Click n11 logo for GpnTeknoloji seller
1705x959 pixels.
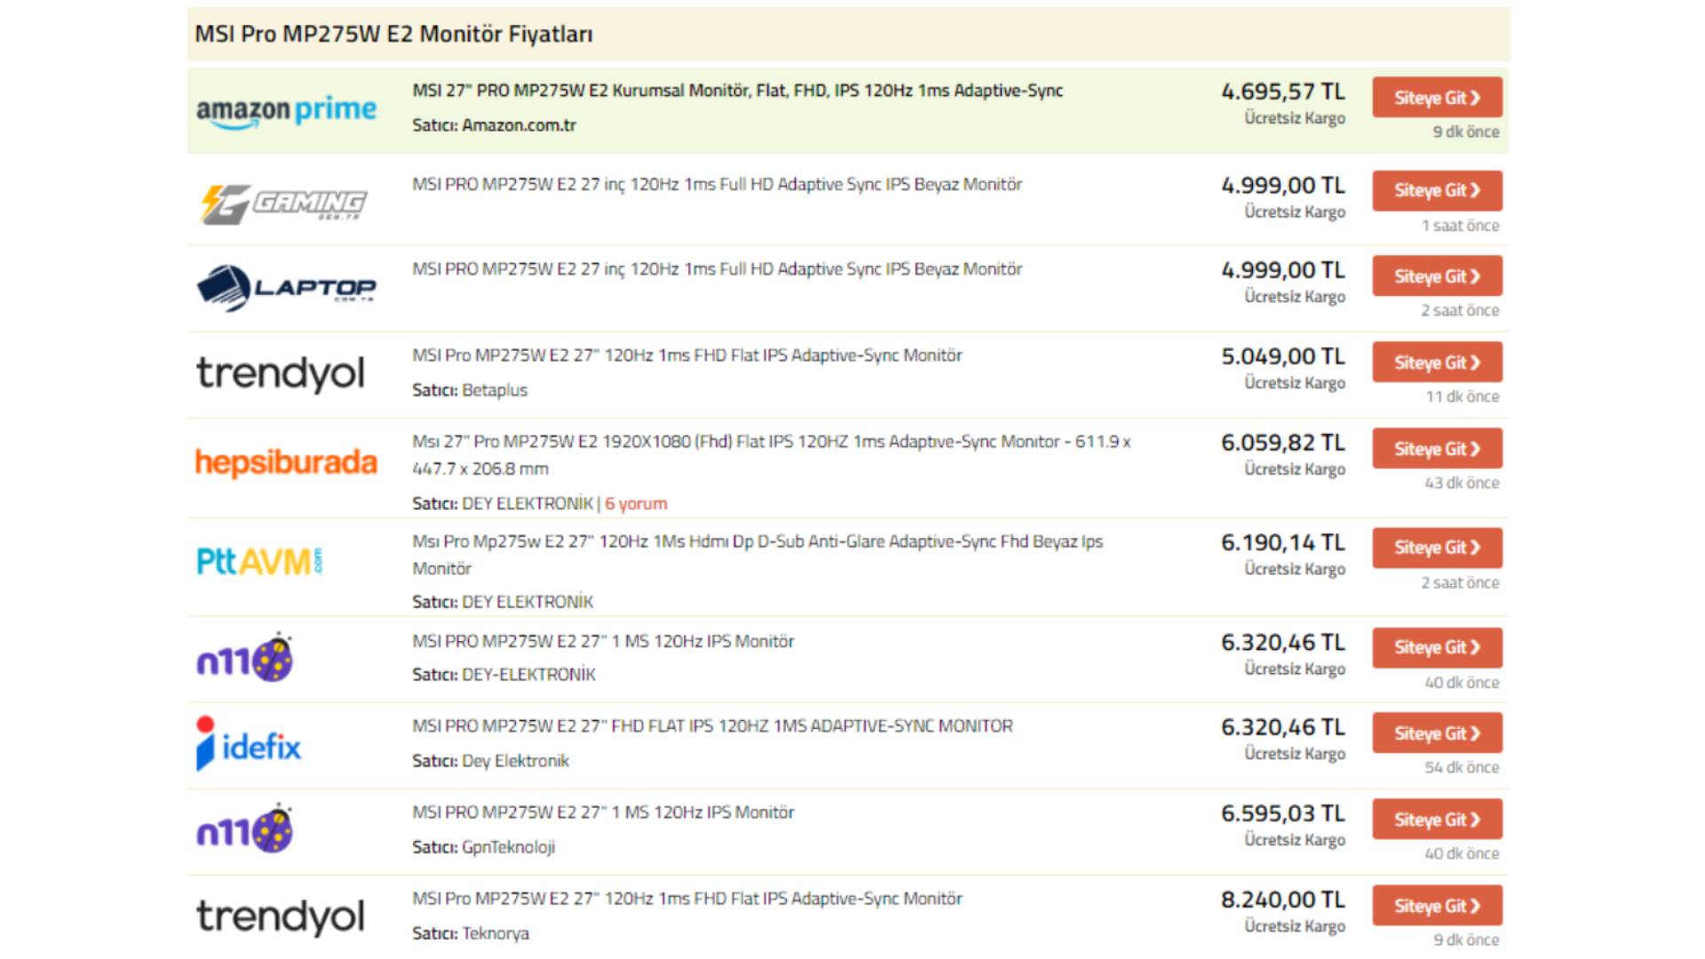click(x=245, y=829)
